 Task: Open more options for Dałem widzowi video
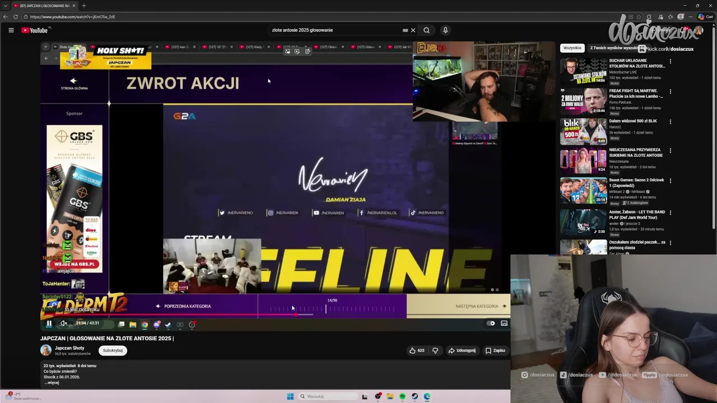tap(671, 122)
